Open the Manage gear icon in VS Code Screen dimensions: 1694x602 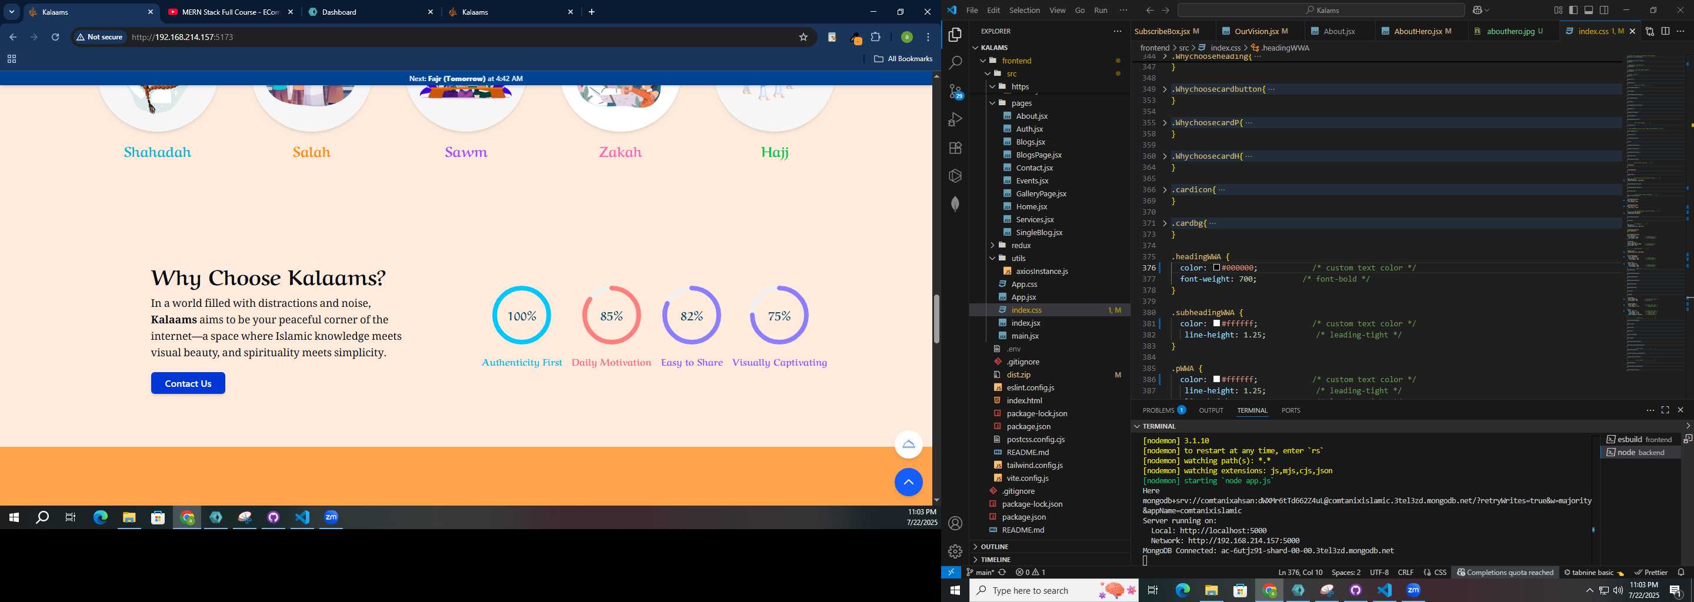(955, 551)
